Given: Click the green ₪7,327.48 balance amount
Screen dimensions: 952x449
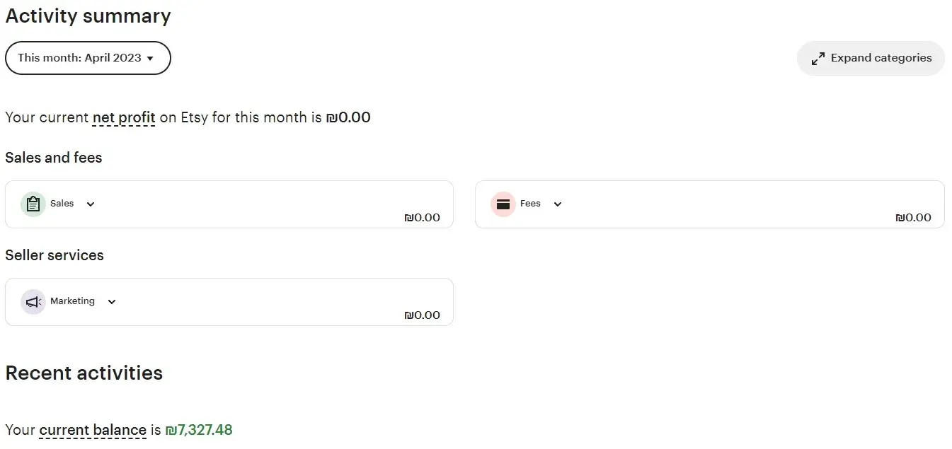Looking at the screenshot, I should coord(199,430).
